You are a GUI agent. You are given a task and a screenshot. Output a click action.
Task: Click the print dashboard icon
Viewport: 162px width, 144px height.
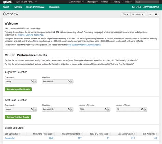(156, 14)
